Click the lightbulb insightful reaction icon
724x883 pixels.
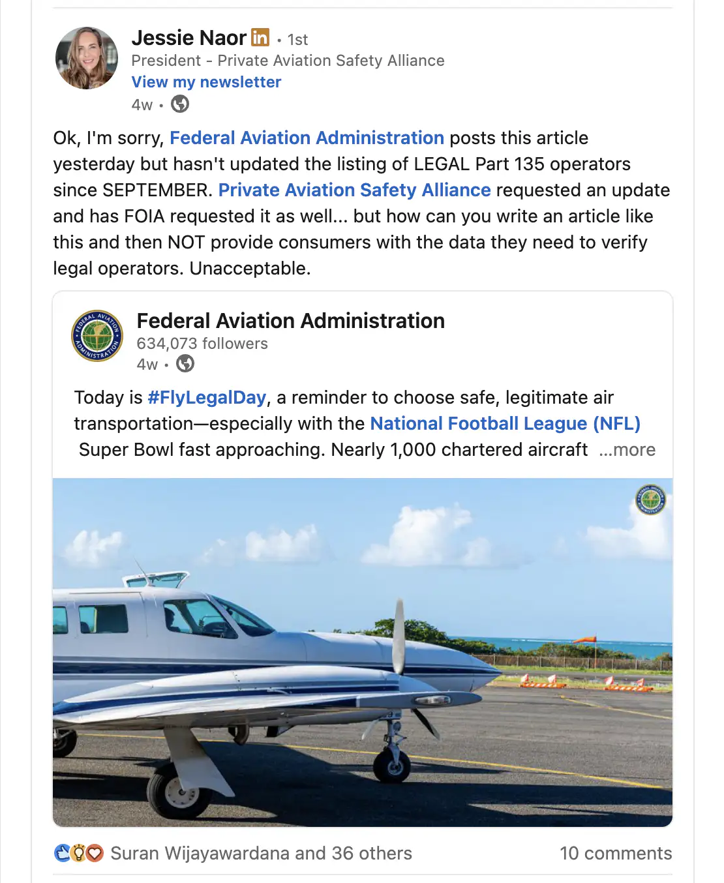click(78, 852)
